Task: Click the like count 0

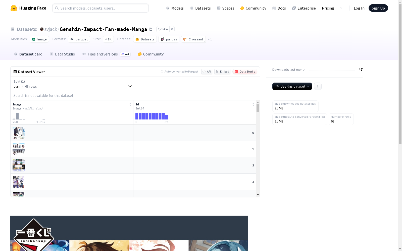Action: 172,29
